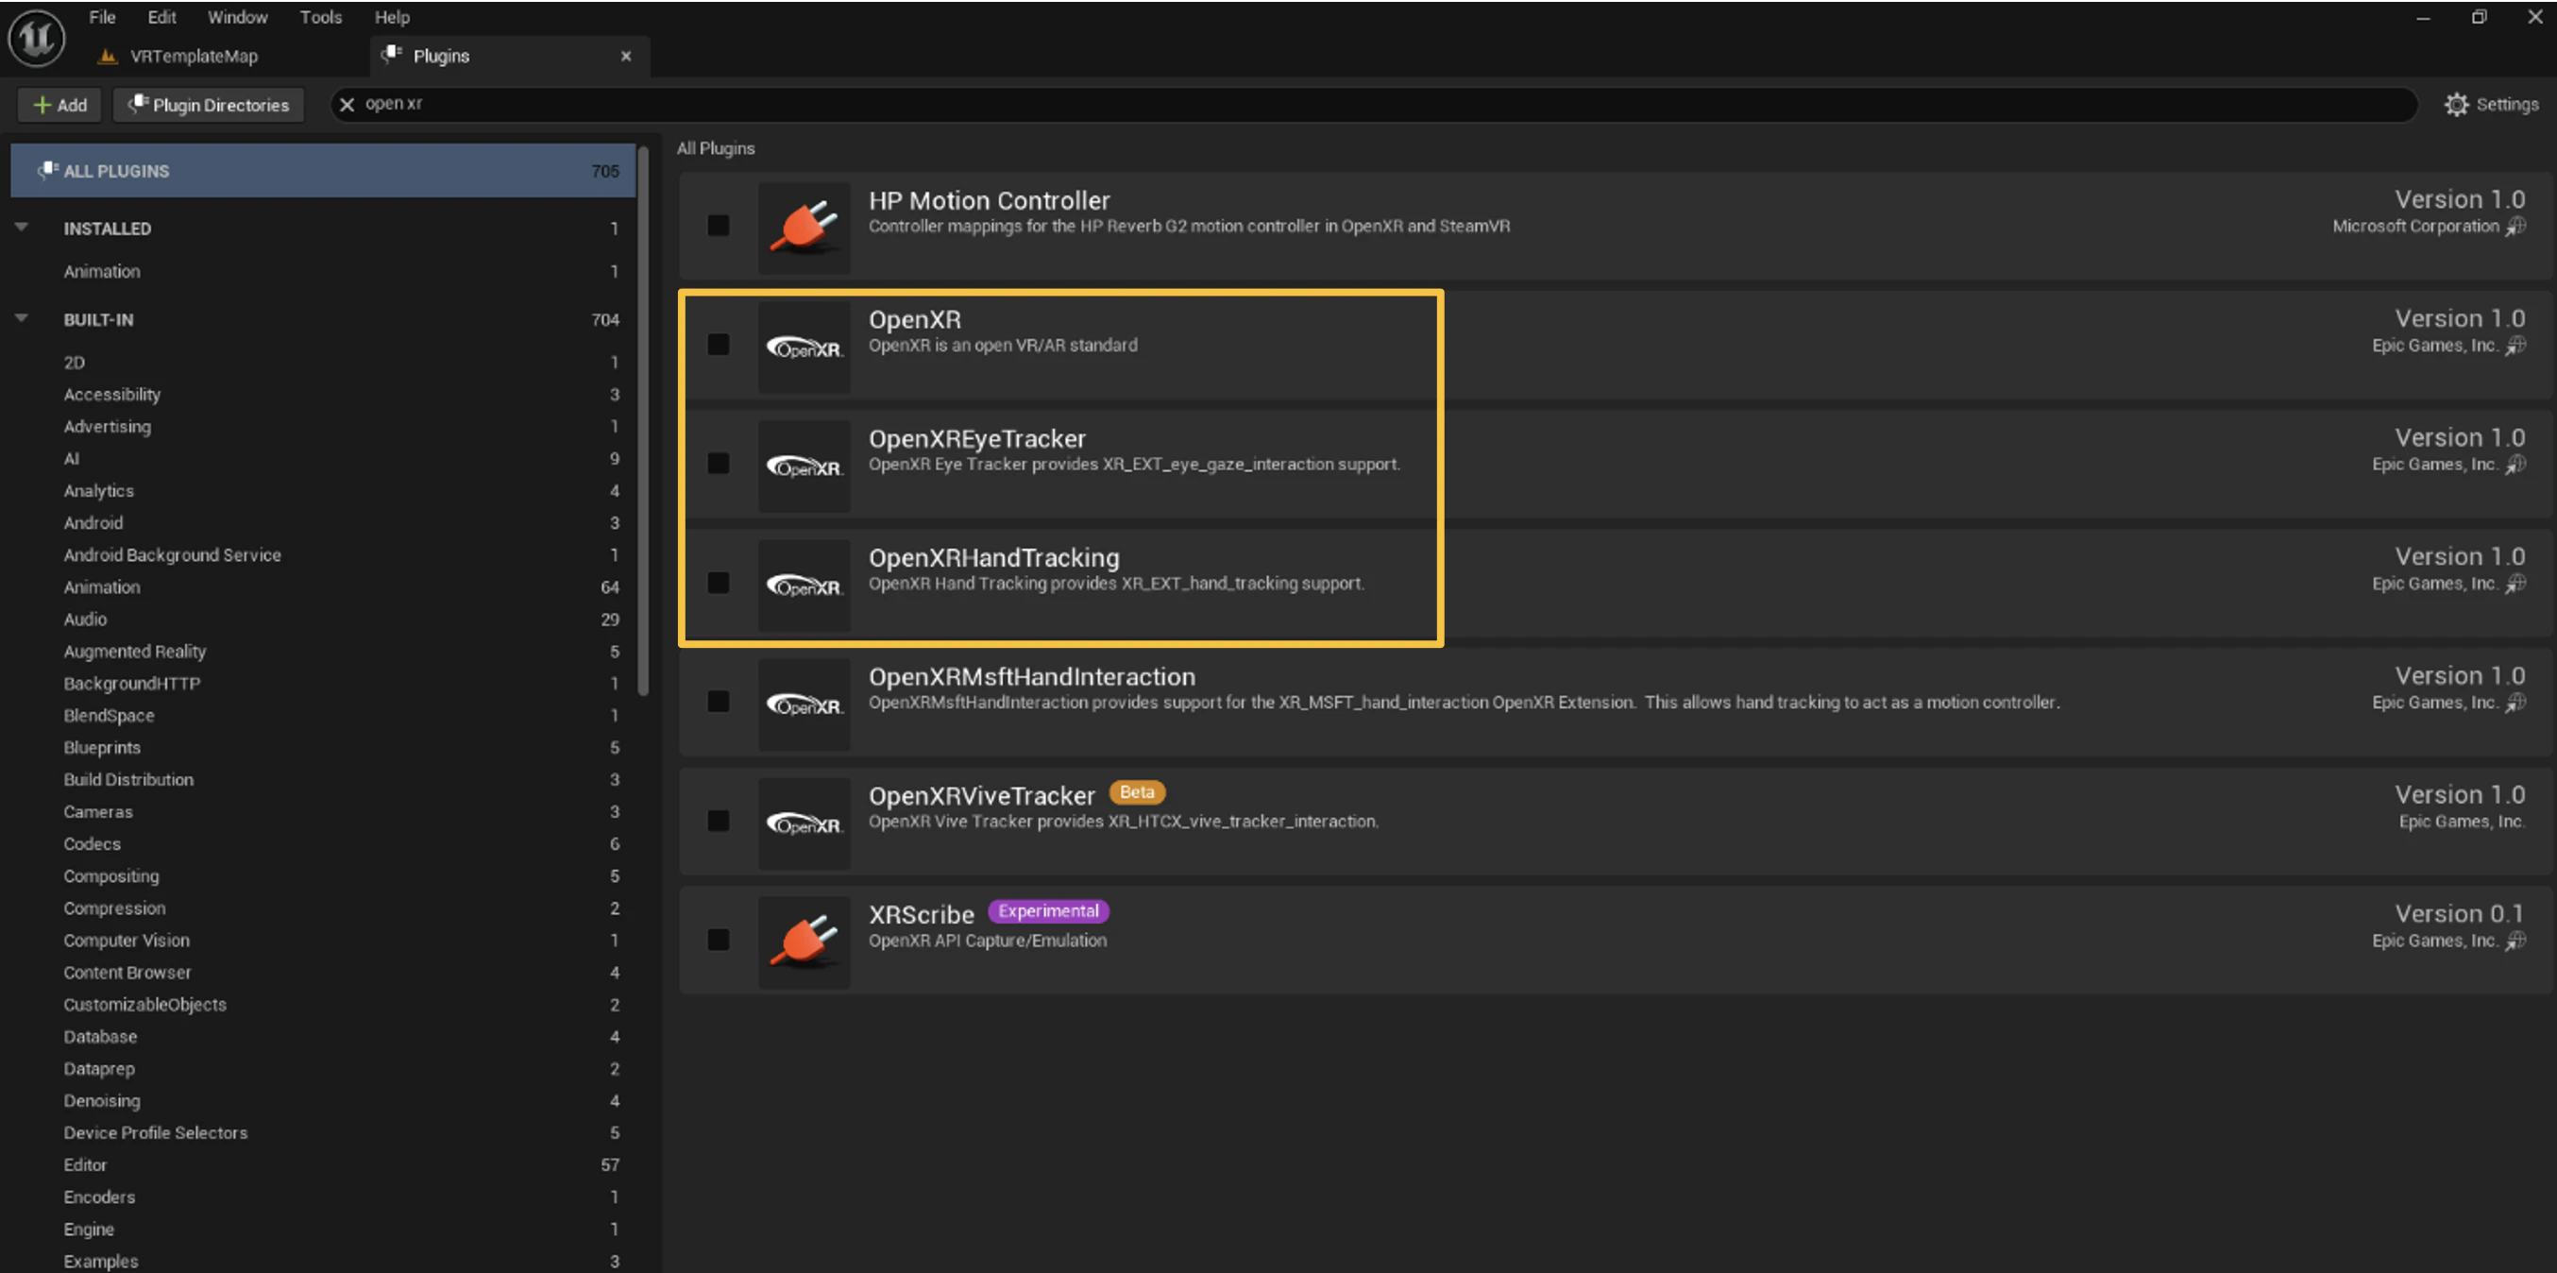Click the All Plugins category icon
The width and height of the screenshot is (2557, 1273).
pos(47,170)
